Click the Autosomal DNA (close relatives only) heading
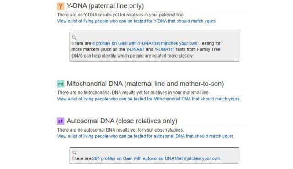The width and height of the screenshot is (293, 169). click(122, 121)
